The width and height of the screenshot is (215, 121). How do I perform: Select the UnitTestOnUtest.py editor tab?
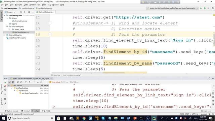45,12
